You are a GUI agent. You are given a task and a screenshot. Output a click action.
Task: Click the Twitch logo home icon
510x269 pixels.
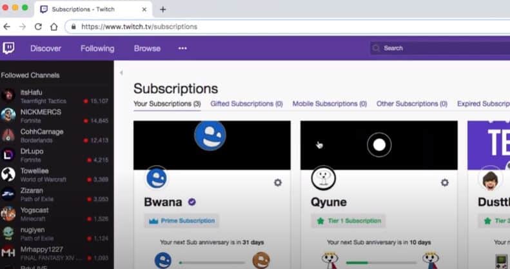(x=8, y=48)
